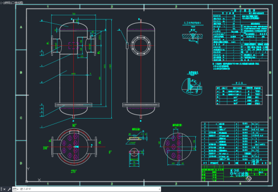Select the 270° angle label
The image size is (278, 192).
pos(73,171)
